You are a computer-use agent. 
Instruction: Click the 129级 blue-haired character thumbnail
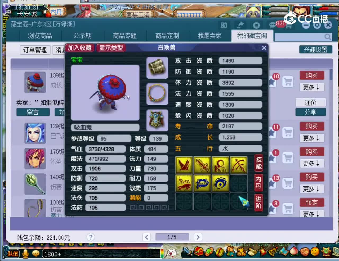(35, 133)
